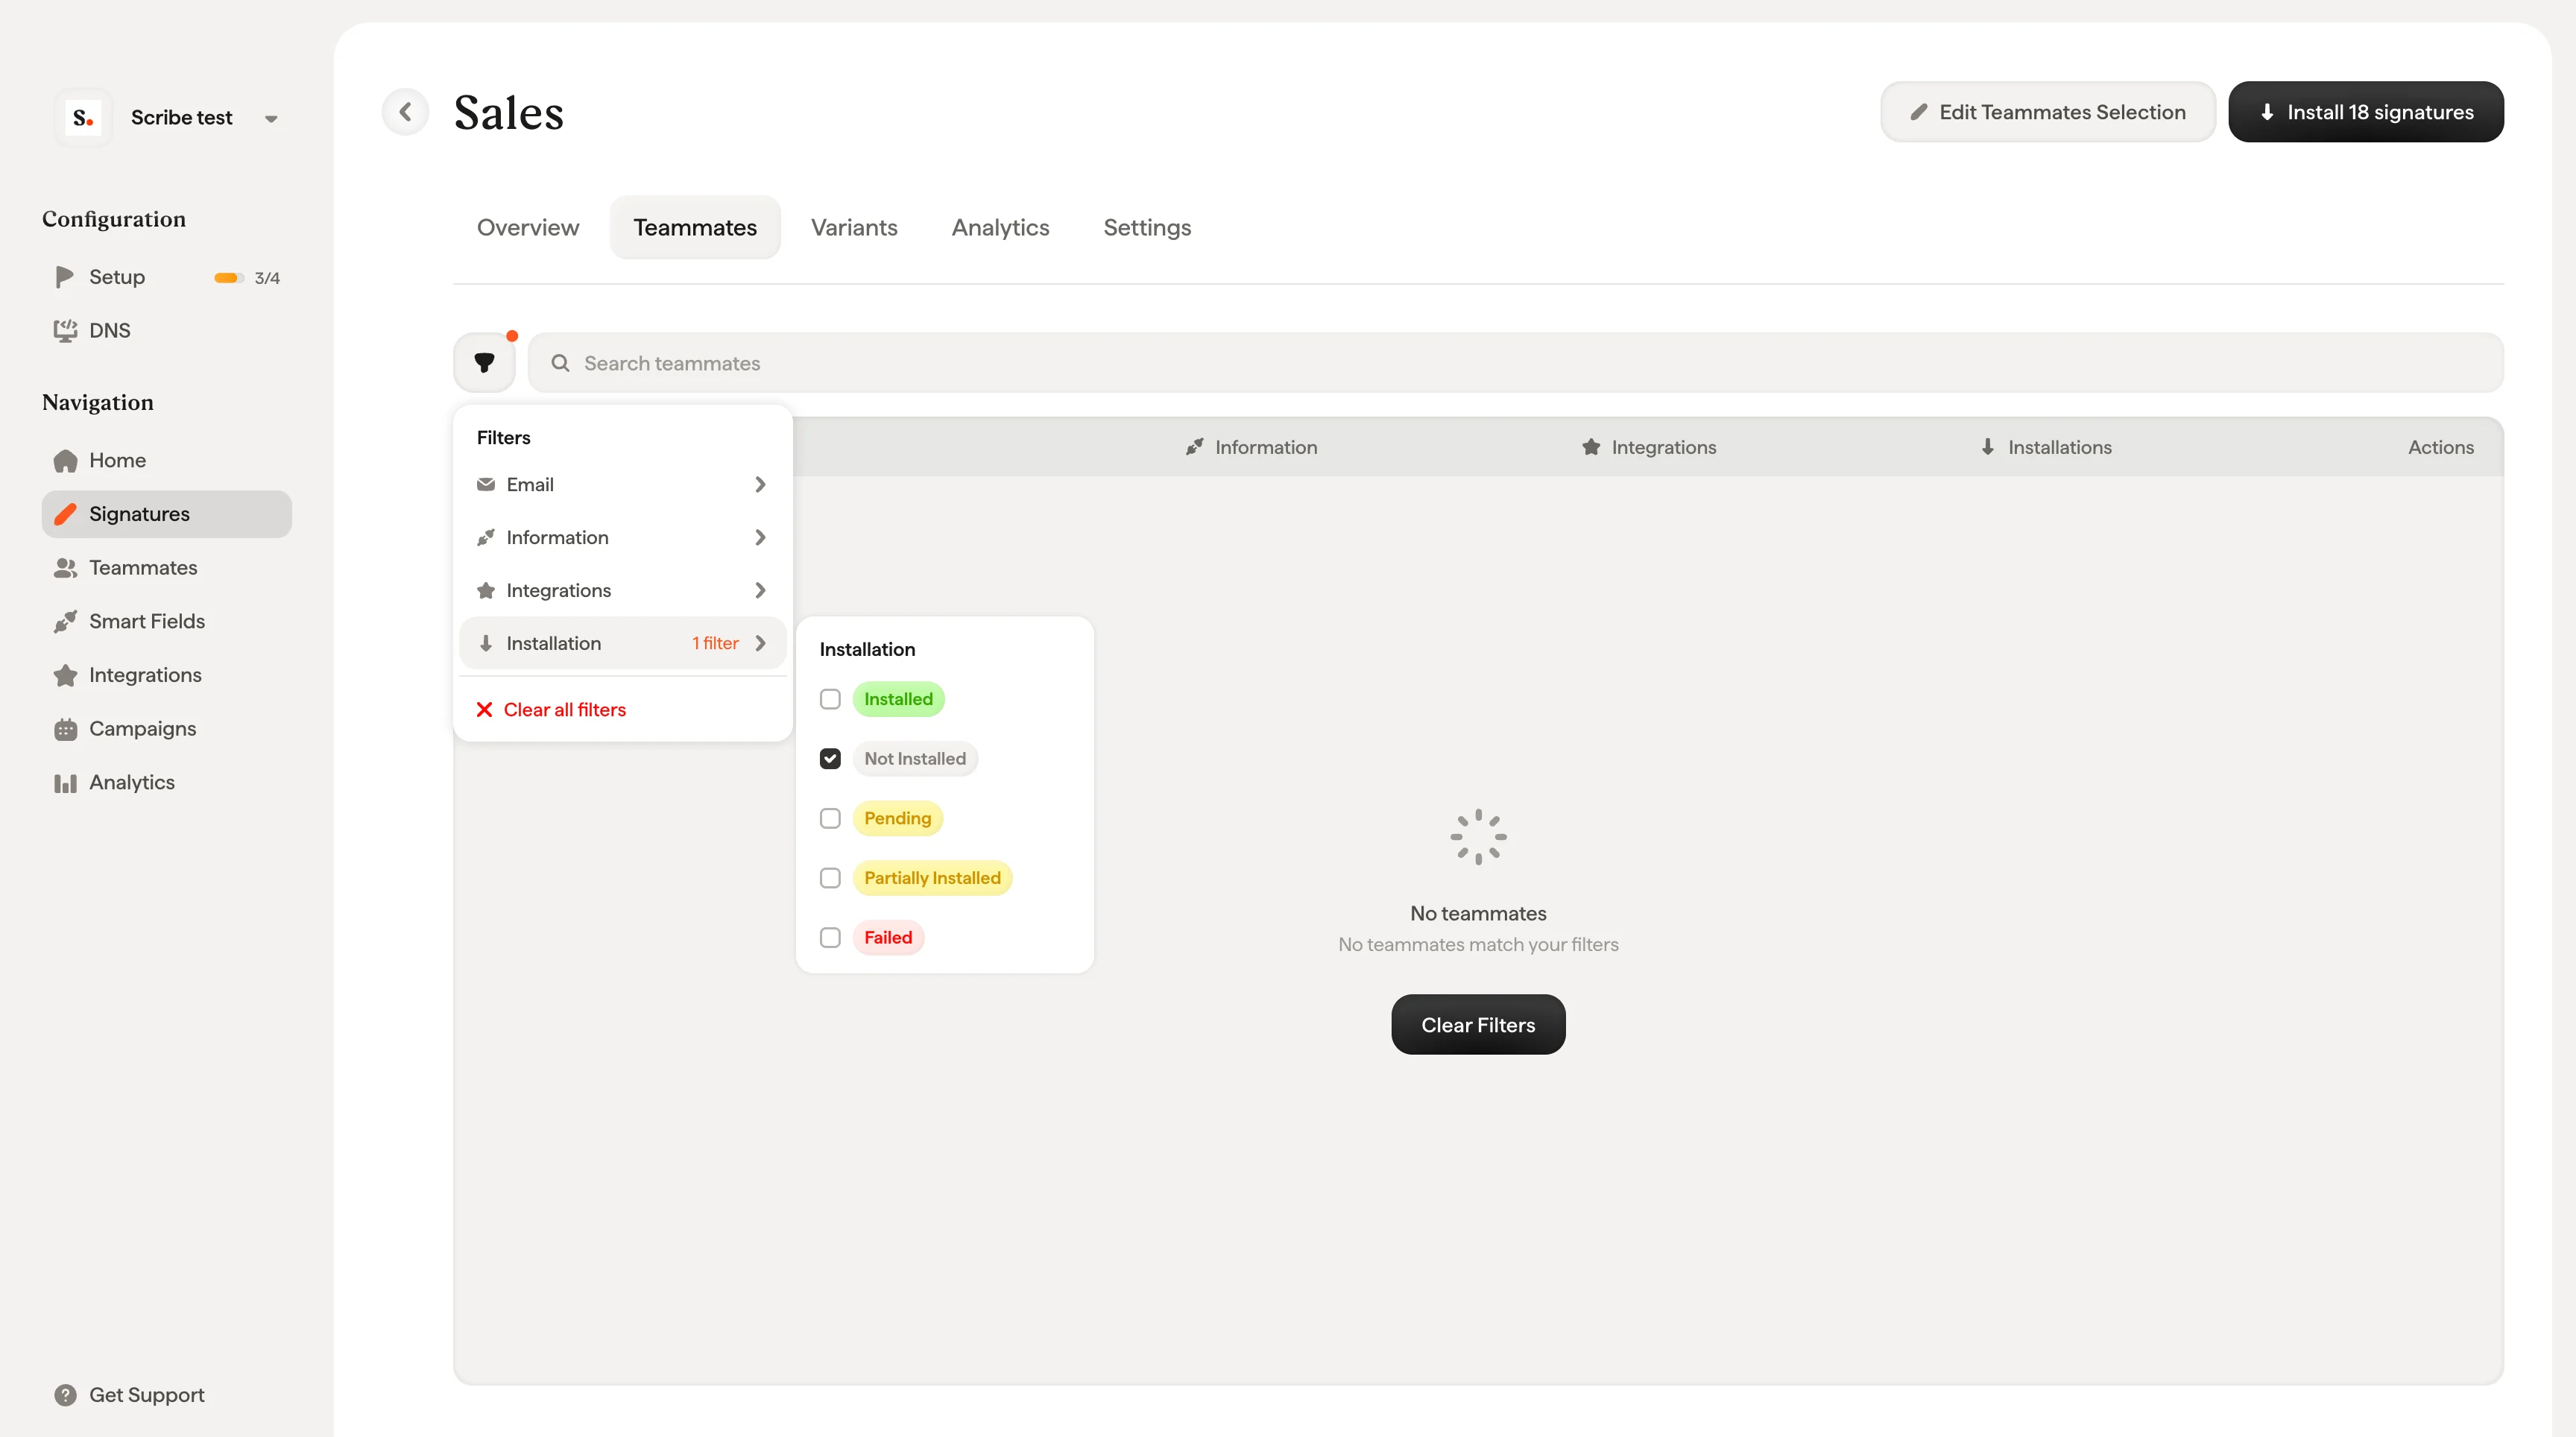
Task: Click the Installation filter chevron
Action: (760, 644)
